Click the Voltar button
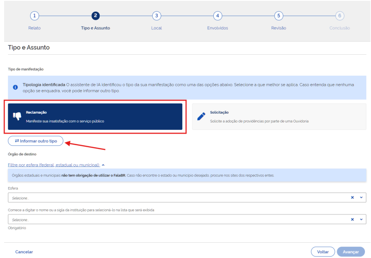Screen dimensions: 371x258 pyautogui.click(x=323, y=252)
